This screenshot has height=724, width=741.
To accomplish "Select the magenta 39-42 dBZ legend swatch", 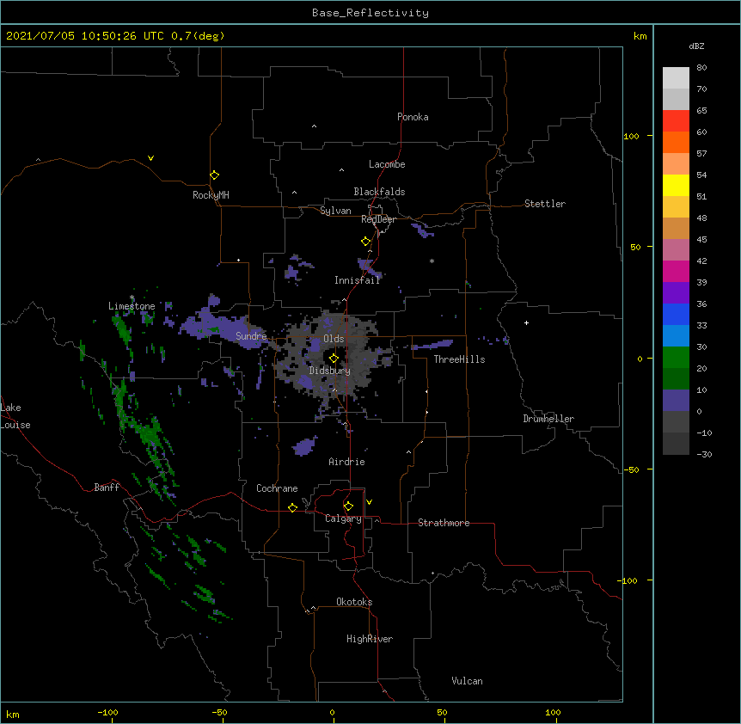I will click(x=676, y=271).
